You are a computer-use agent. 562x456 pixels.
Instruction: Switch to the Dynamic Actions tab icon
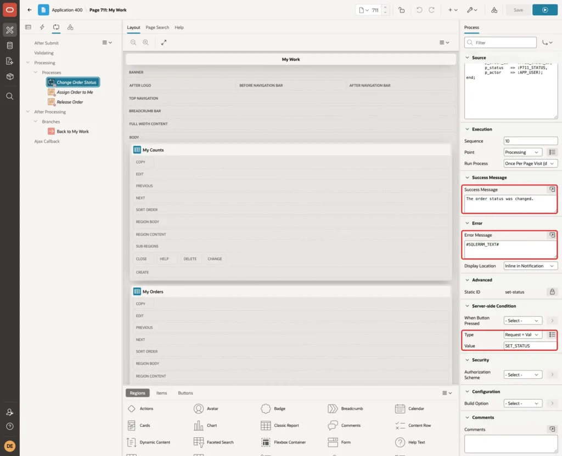(42, 27)
